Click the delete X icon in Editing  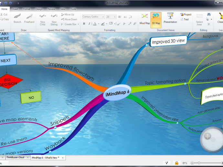[x=209, y=24]
